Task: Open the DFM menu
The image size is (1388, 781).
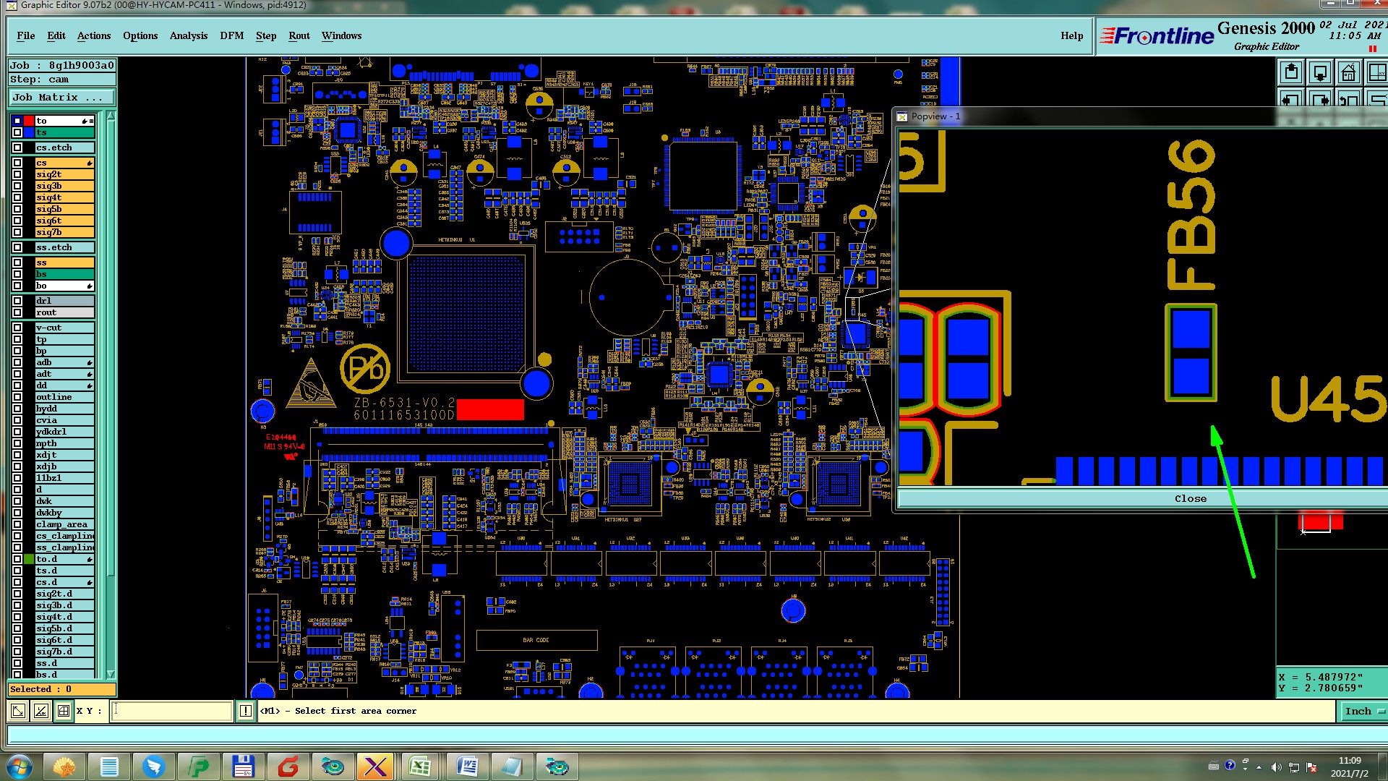Action: point(232,35)
